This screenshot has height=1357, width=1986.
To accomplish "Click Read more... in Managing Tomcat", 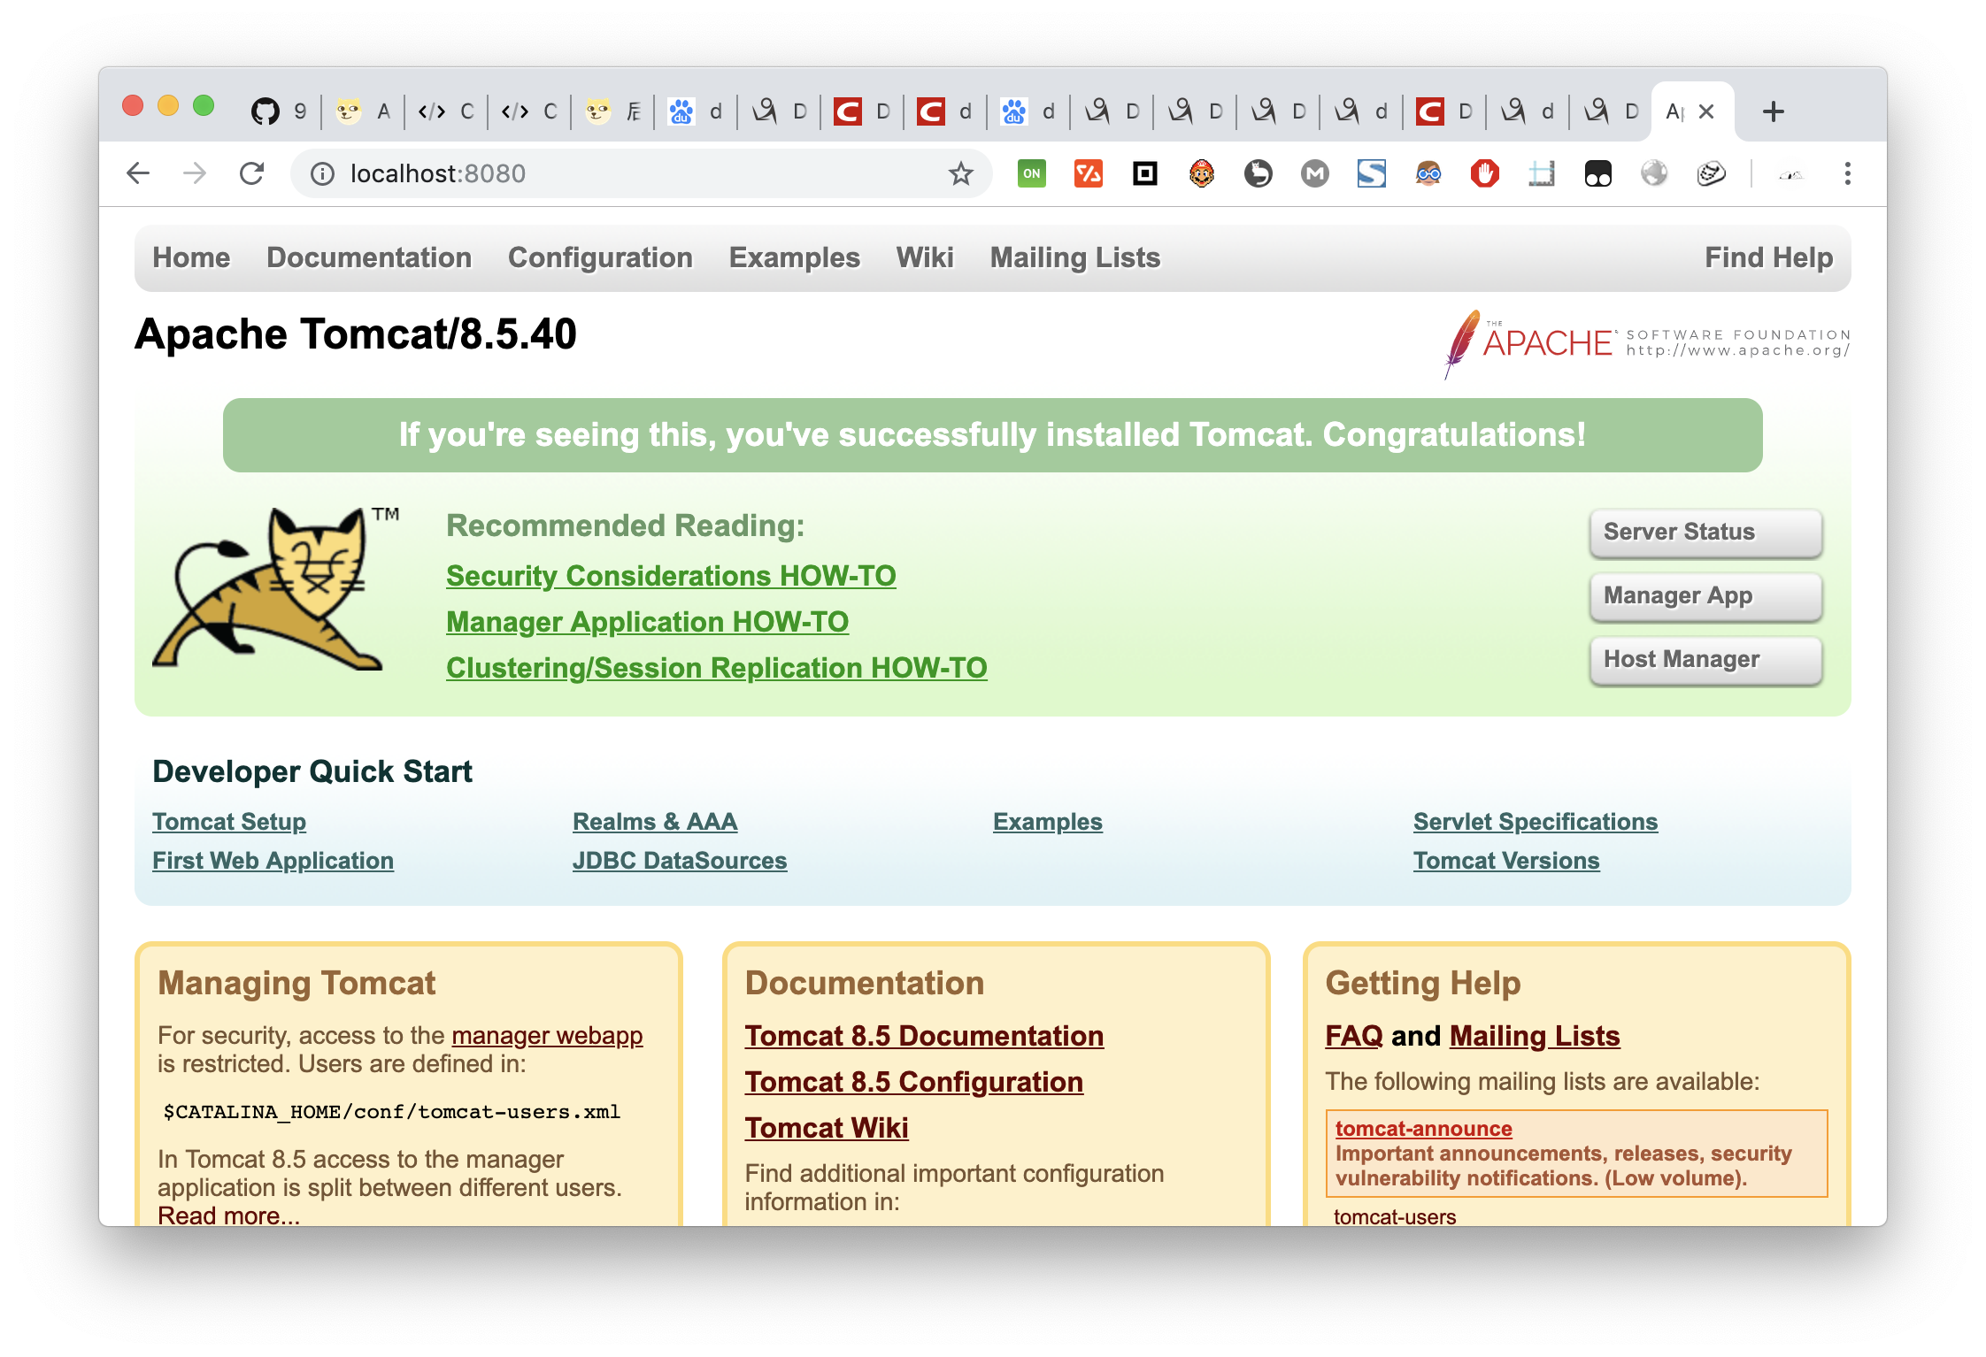I will (x=229, y=1215).
